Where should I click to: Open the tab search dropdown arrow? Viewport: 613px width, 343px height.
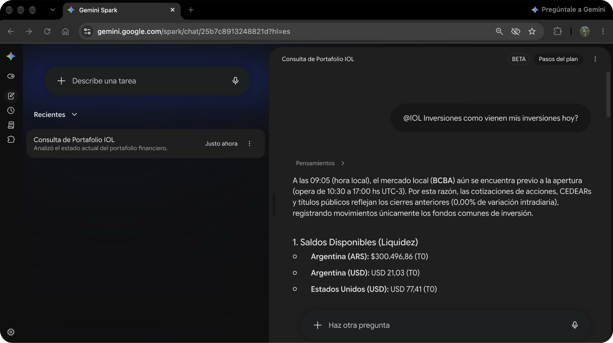click(53, 10)
